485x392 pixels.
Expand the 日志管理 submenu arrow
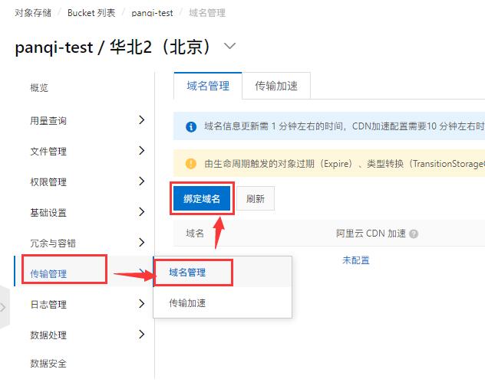142,303
